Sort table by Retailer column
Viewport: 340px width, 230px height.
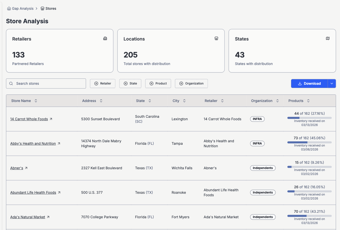coord(214,101)
